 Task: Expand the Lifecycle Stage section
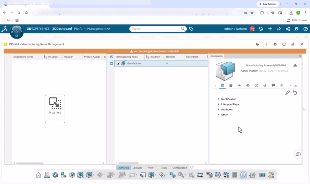point(219,104)
